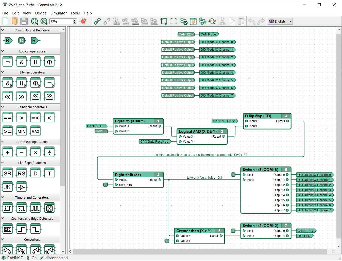Select the register constant block with R label
Viewport: 342px width, 261px height.
[7, 40]
